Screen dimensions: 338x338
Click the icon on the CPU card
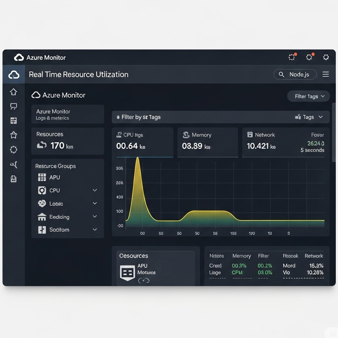point(119,135)
